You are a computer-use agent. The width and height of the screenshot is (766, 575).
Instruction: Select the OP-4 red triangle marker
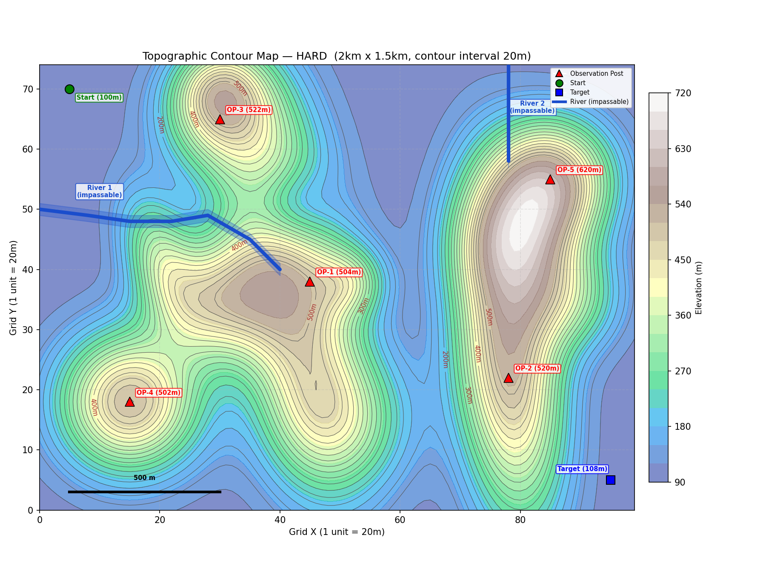coord(130,402)
